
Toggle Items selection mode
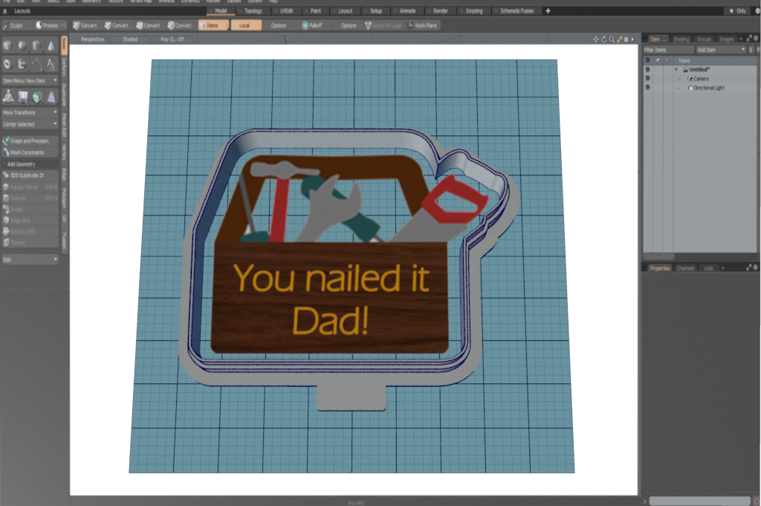[212, 25]
